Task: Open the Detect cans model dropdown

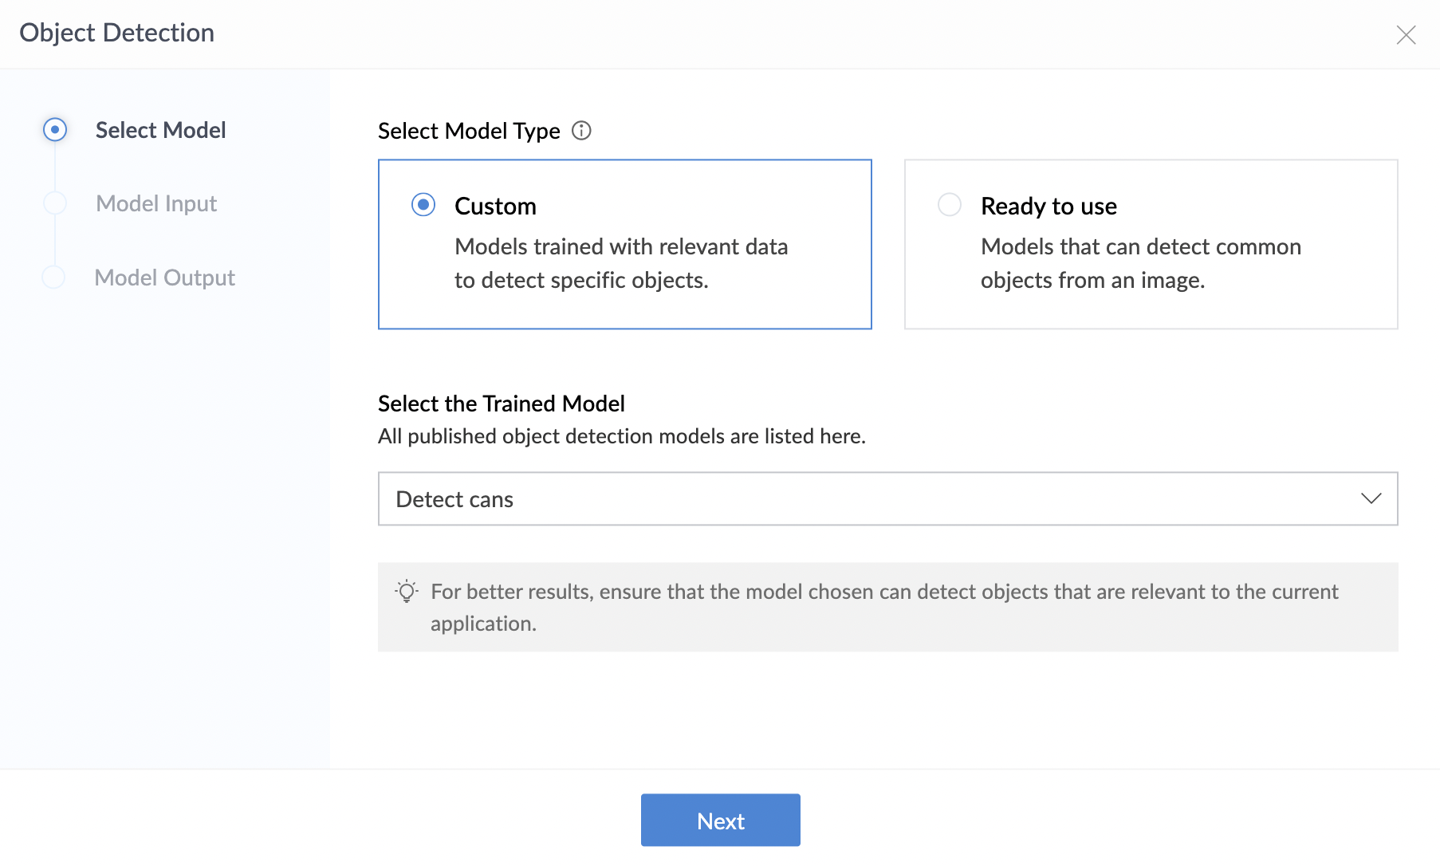Action: (887, 499)
